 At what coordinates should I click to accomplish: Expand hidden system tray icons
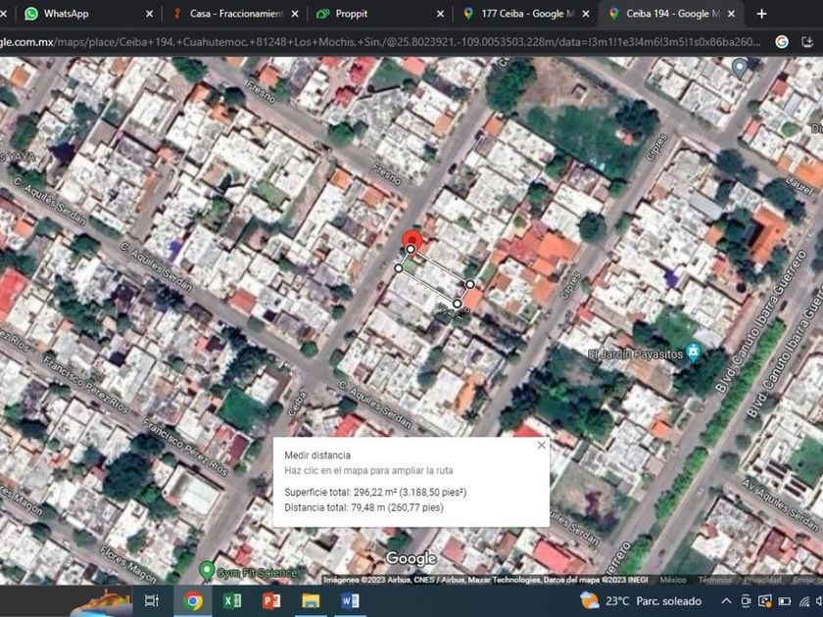coord(726,600)
